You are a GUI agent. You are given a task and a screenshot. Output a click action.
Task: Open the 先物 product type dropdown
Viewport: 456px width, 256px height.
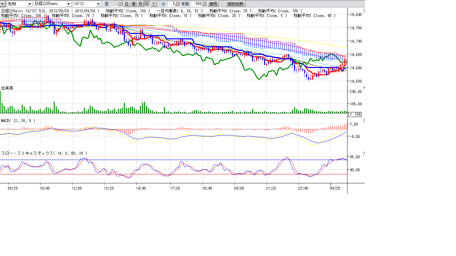pyautogui.click(x=30, y=4)
